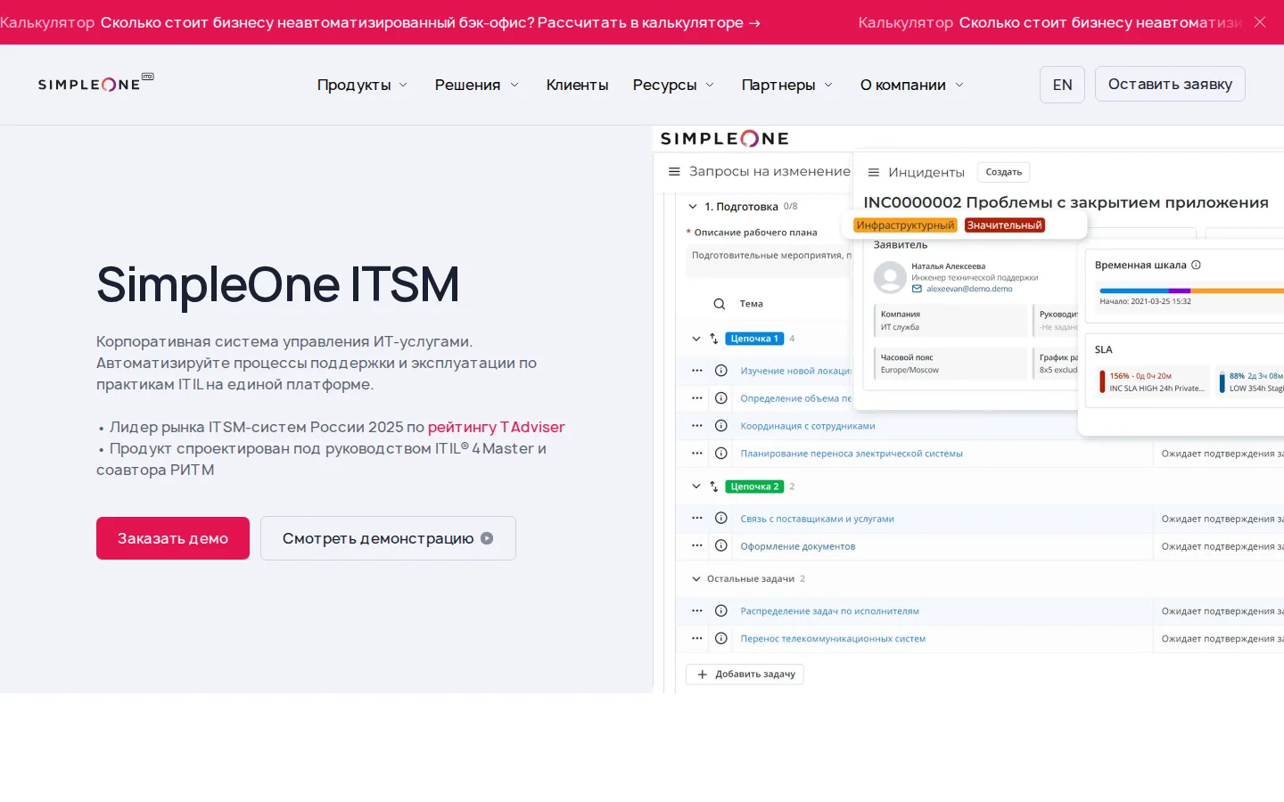Expand the Решения navigation menu
Image resolution: width=1284 pixels, height=802 pixels.
477,85
